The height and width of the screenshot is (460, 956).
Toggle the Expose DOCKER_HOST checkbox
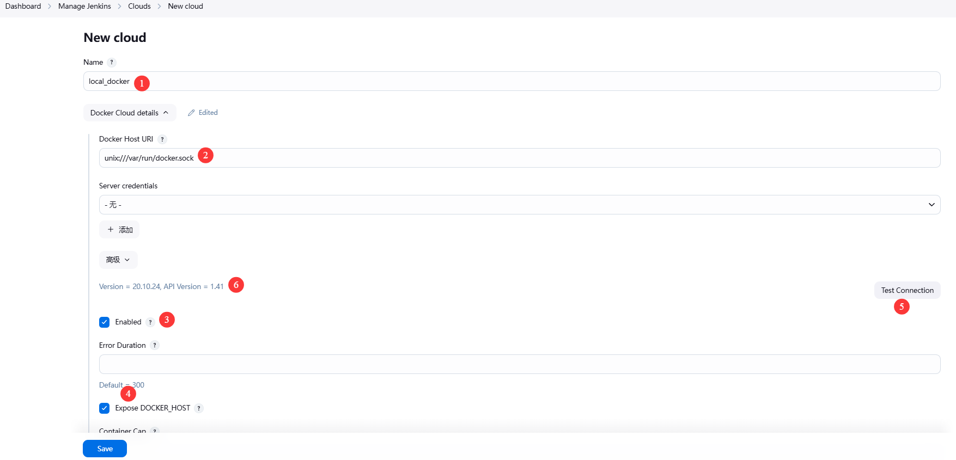(105, 408)
